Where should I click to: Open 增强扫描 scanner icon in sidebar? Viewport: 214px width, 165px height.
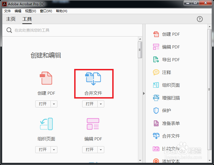(x=156, y=98)
